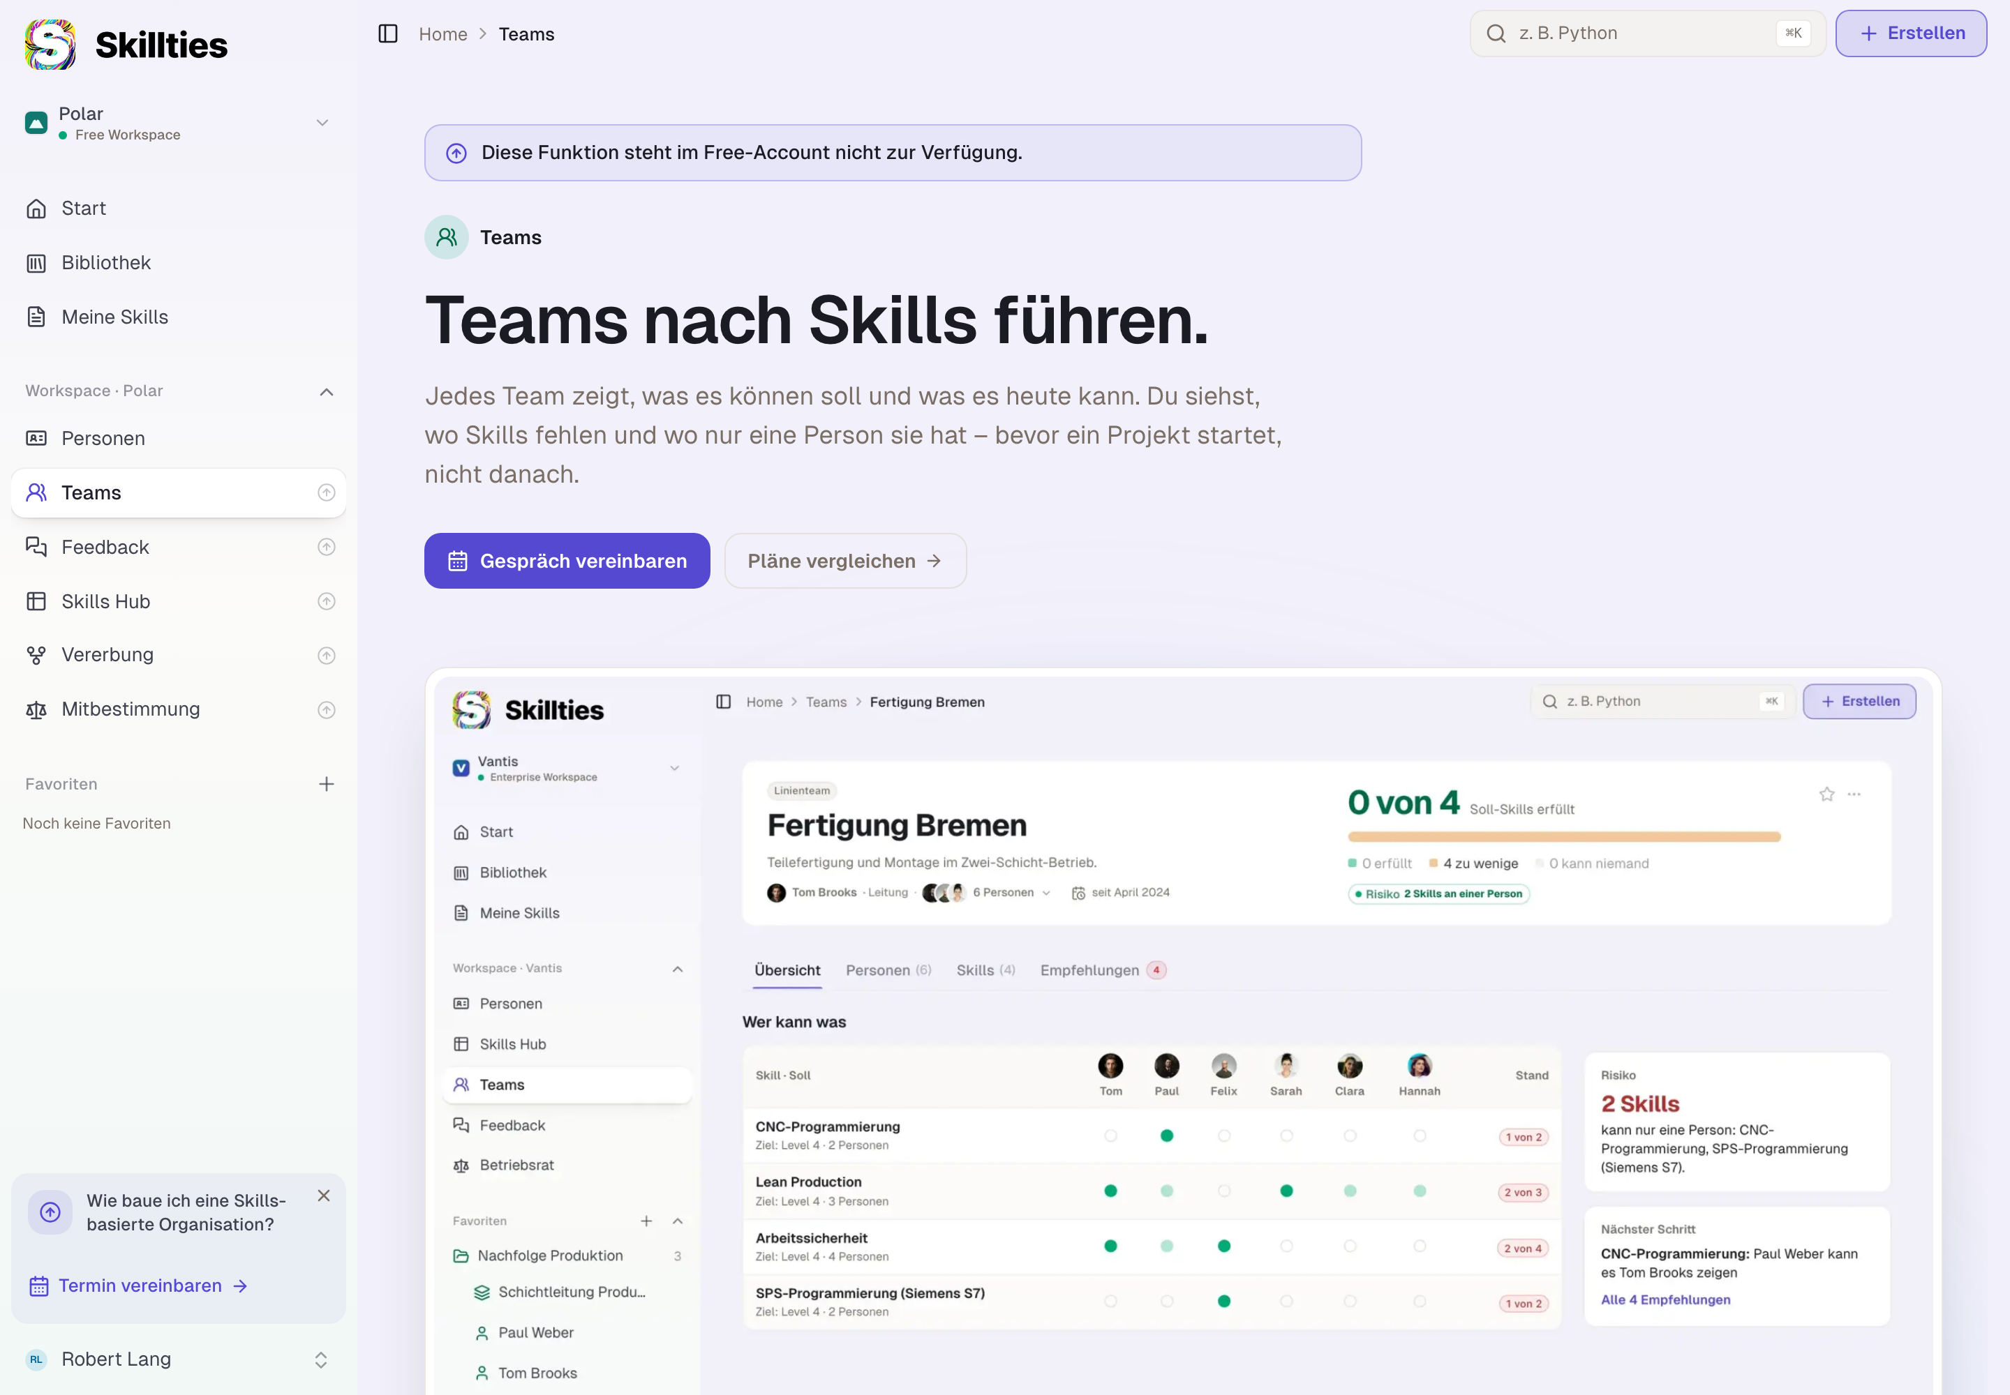The width and height of the screenshot is (2010, 1395).
Task: Click the Pläne vergleichen button
Action: tap(845, 561)
